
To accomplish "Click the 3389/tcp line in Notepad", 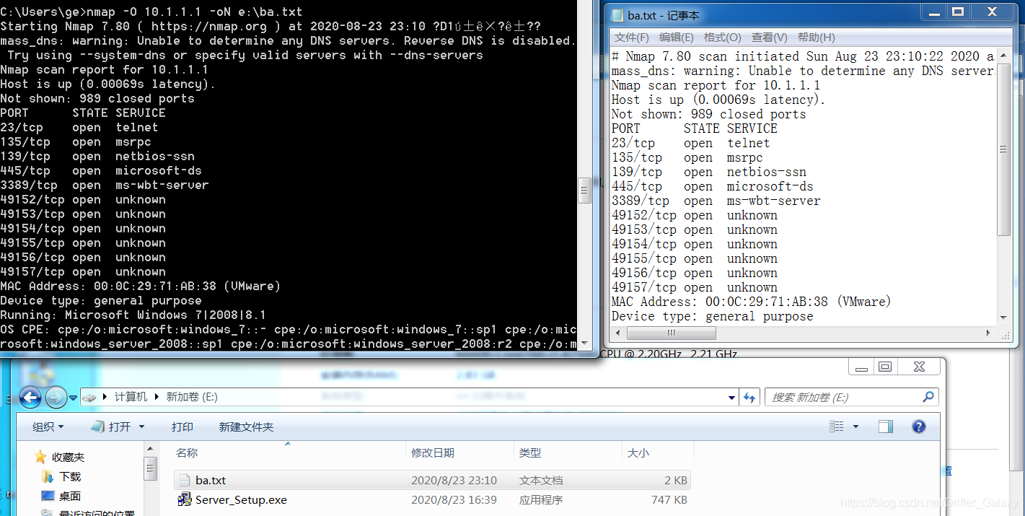I will pos(716,201).
